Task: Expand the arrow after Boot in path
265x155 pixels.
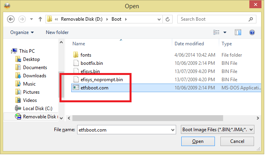Action: pyautogui.click(x=126, y=19)
